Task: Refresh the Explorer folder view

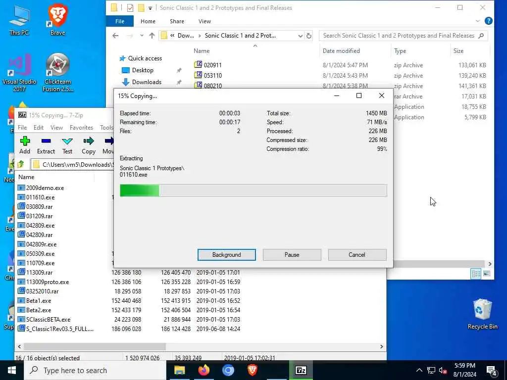Action: pyautogui.click(x=309, y=36)
